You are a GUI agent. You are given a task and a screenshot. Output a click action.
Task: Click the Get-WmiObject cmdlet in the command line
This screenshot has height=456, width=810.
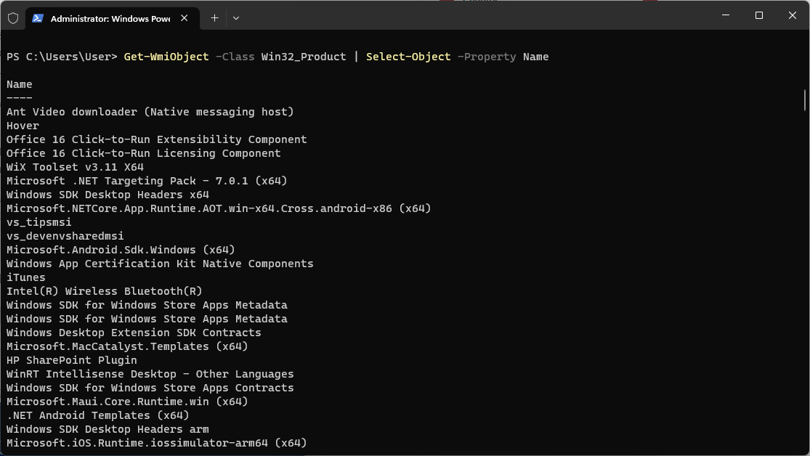click(166, 57)
